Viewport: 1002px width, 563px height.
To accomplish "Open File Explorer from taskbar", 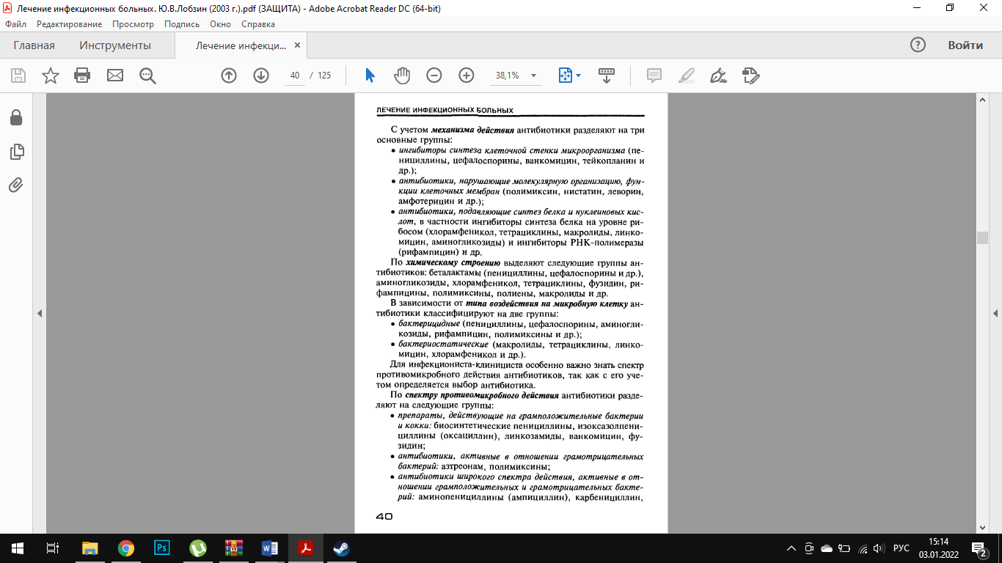I will [x=89, y=548].
